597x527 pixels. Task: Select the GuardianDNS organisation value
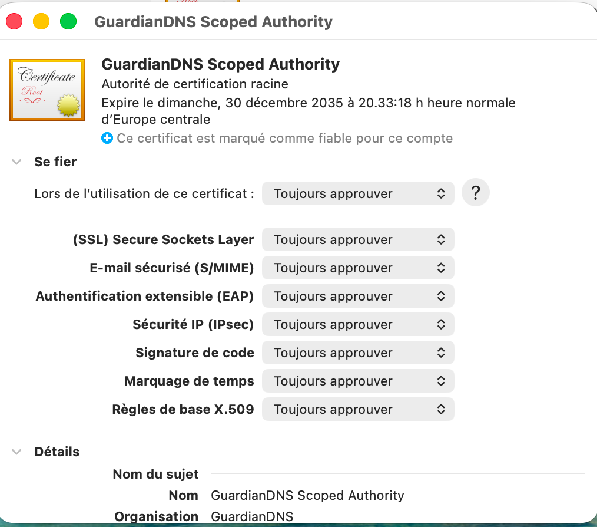(252, 516)
